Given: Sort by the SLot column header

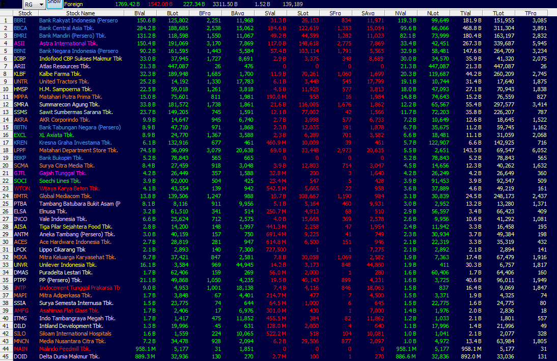Looking at the screenshot, I should [302, 13].
